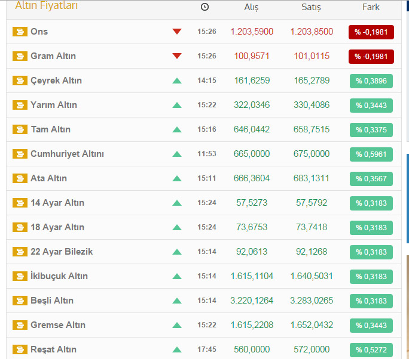Screen dimensions: 409x359
Task: Click the red % -0,1981 badge for Ons
Action: [371, 32]
